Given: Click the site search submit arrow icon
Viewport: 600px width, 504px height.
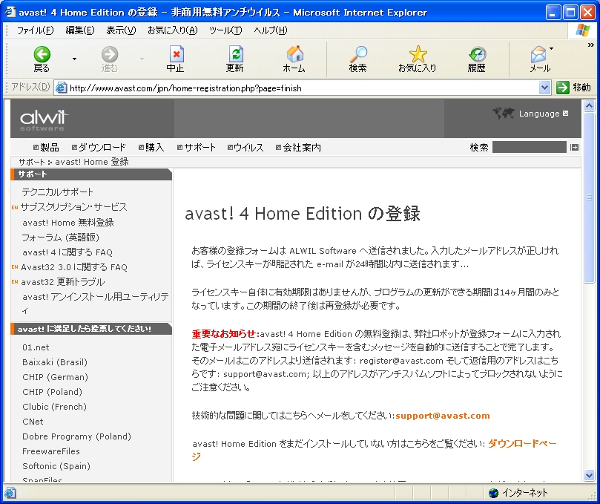Looking at the screenshot, I should click(x=574, y=148).
